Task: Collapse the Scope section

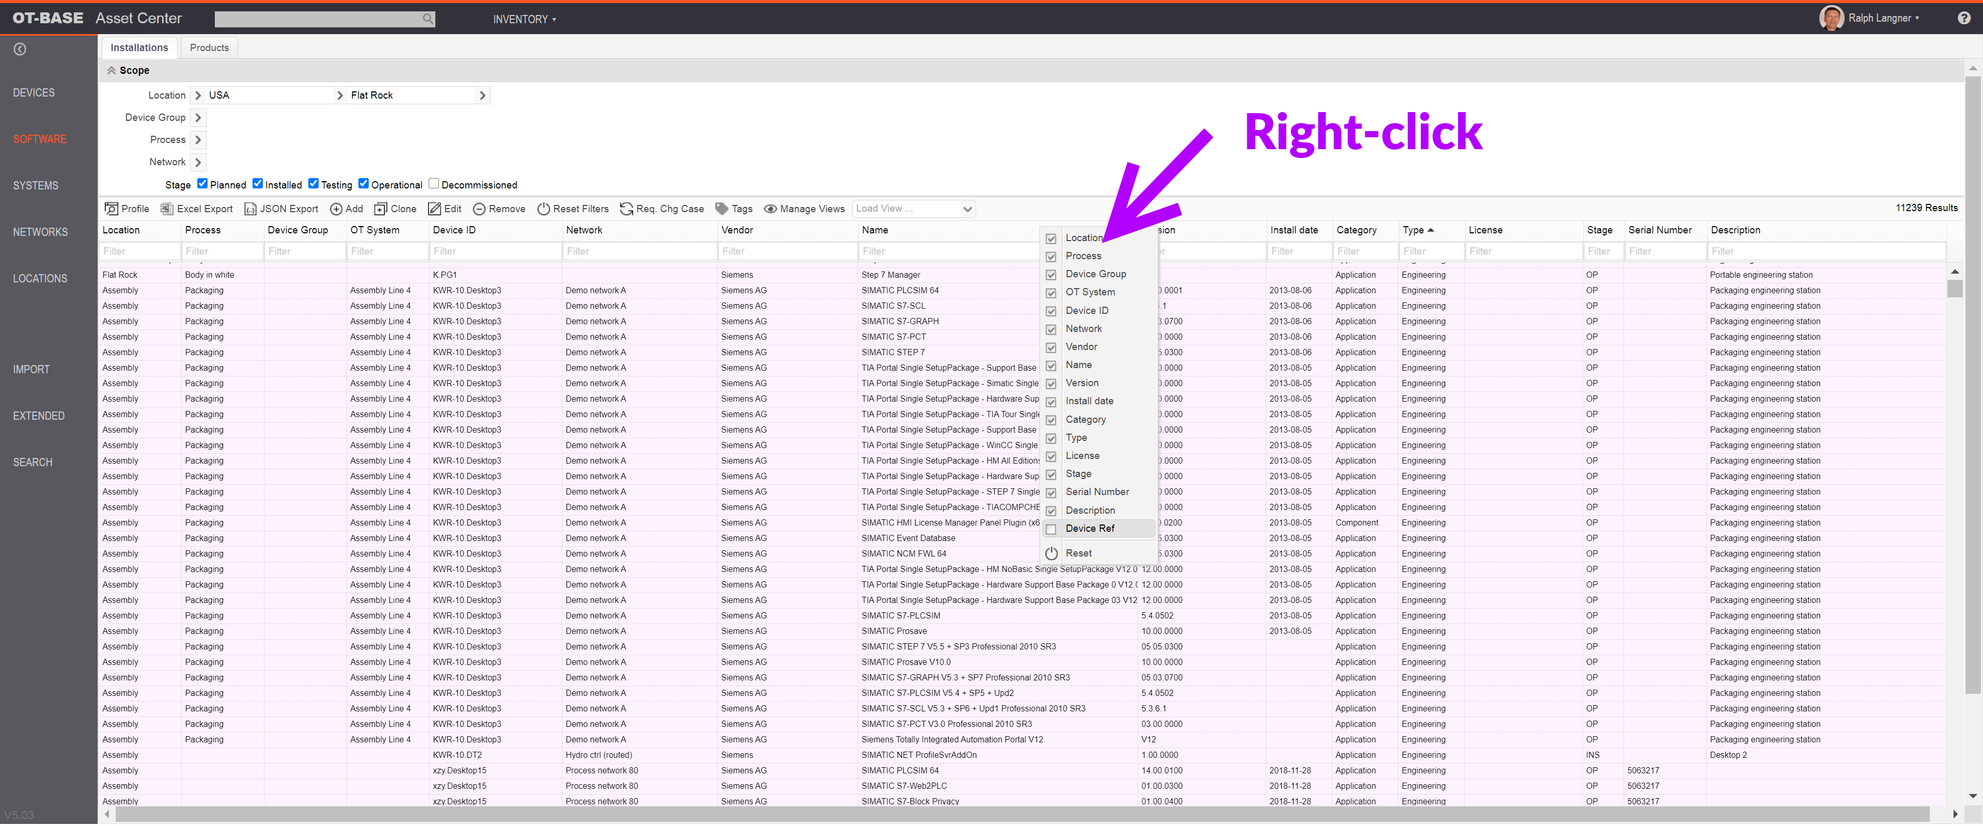Action: click(112, 70)
